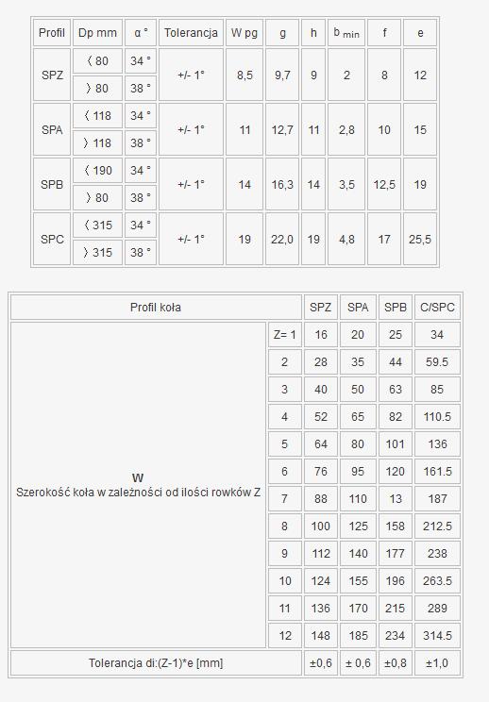Screen dimensions: 489x702
Task: Click the Tolerancja di:(Z-1)*e label
Action: click(x=156, y=662)
